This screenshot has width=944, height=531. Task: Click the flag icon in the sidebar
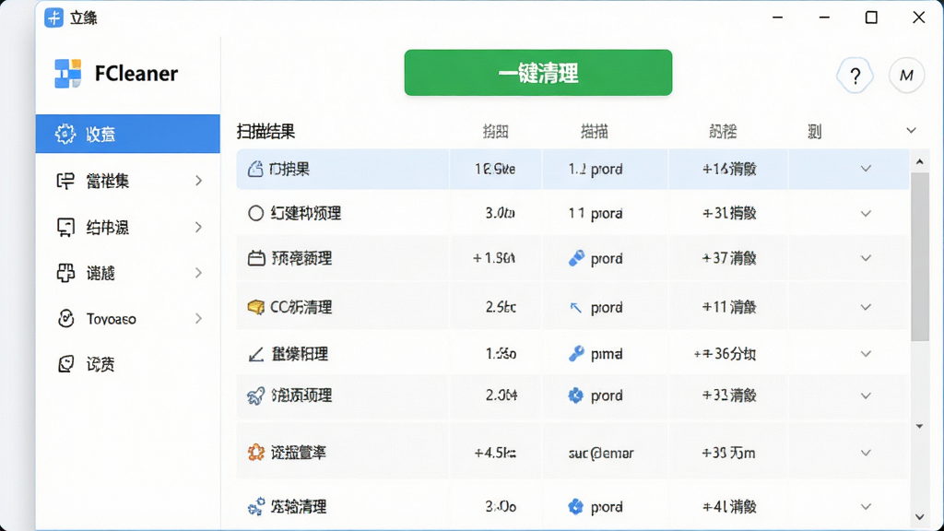pyautogui.click(x=65, y=181)
